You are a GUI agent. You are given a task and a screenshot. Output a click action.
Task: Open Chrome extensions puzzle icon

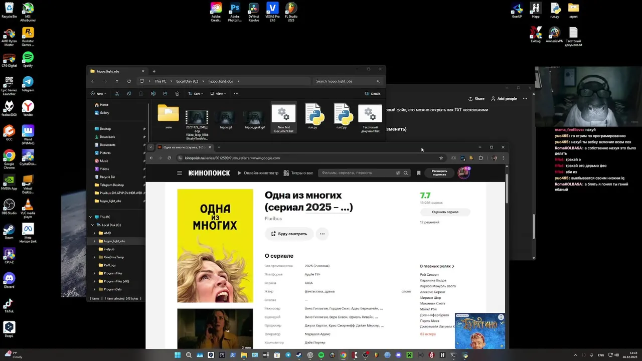pyautogui.click(x=480, y=158)
